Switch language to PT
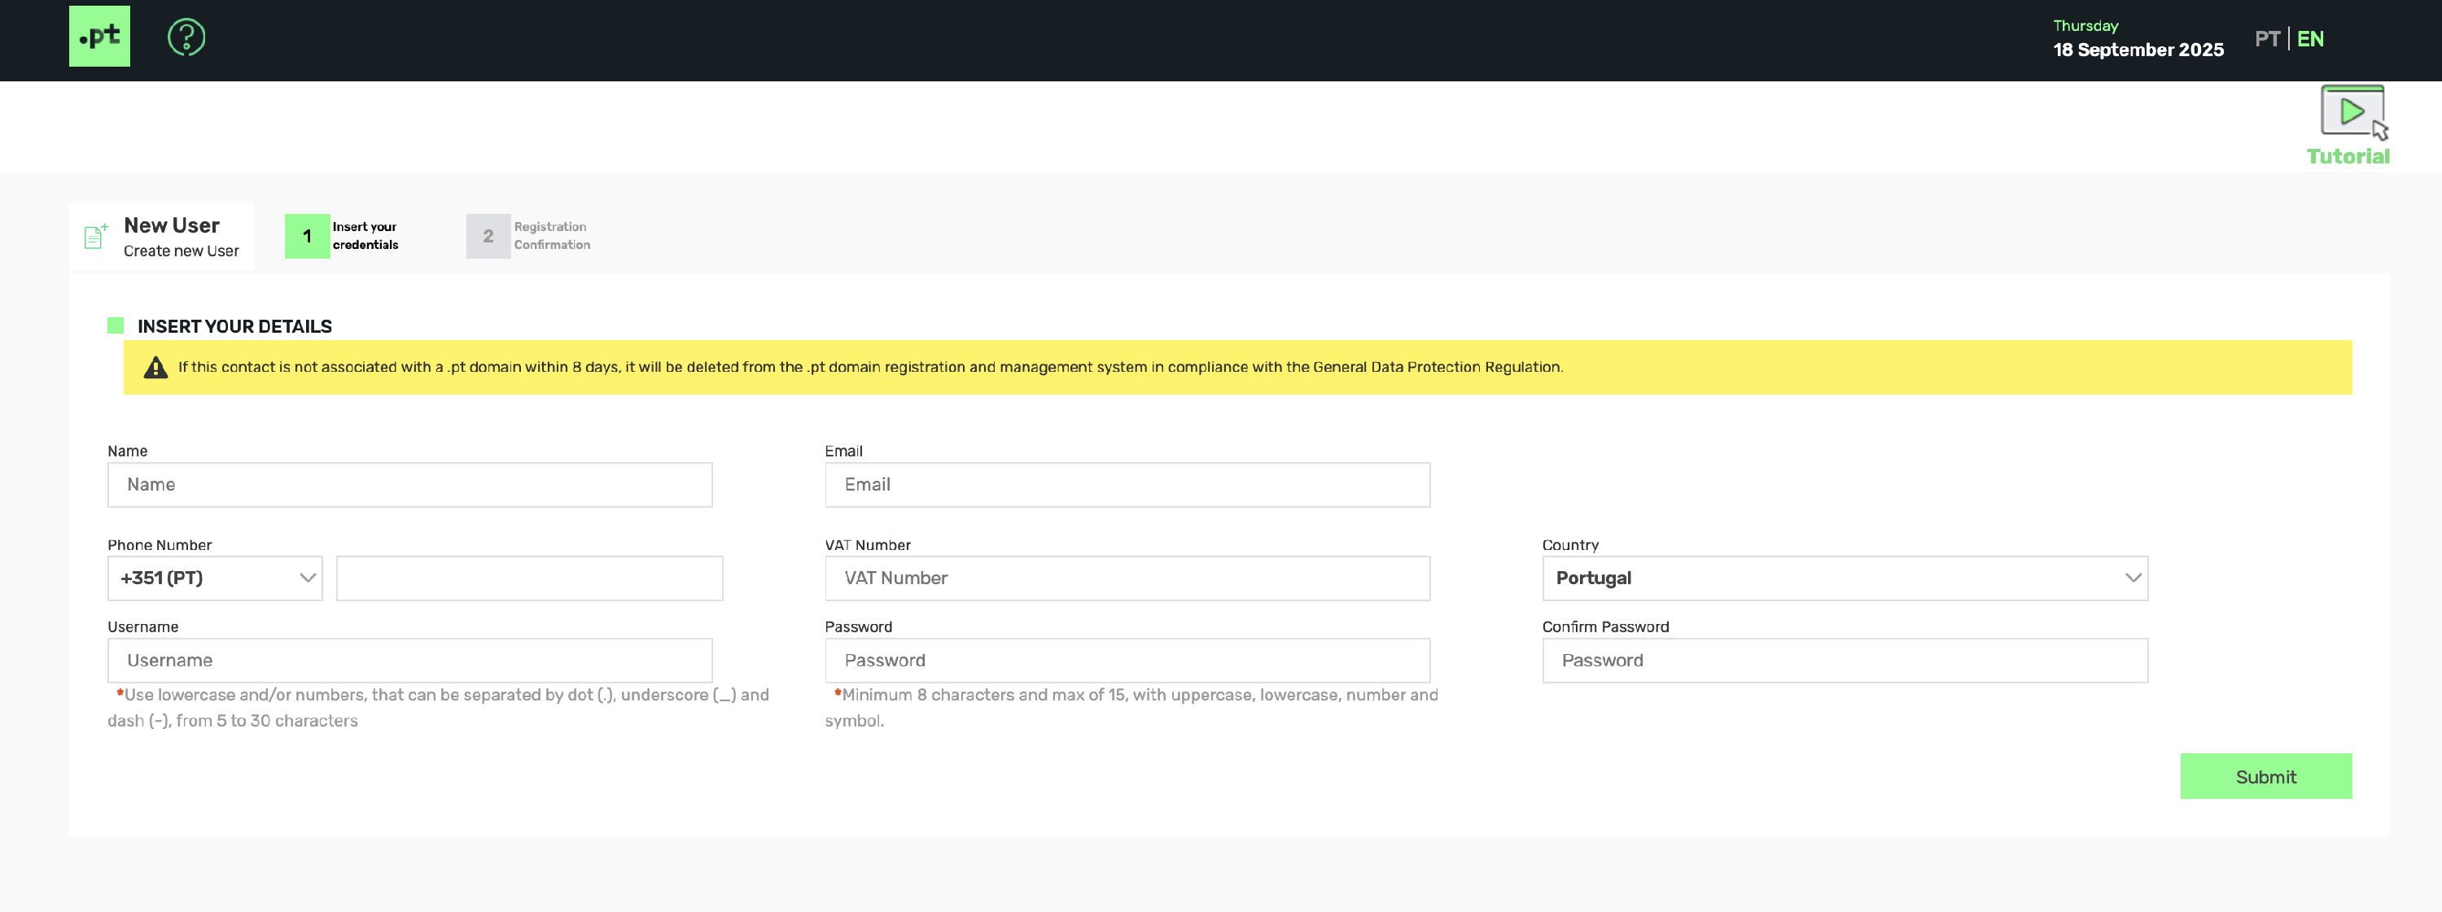The width and height of the screenshot is (2442, 912). [x=2267, y=39]
